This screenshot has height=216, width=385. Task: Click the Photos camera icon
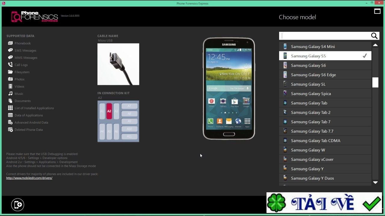tap(10, 79)
